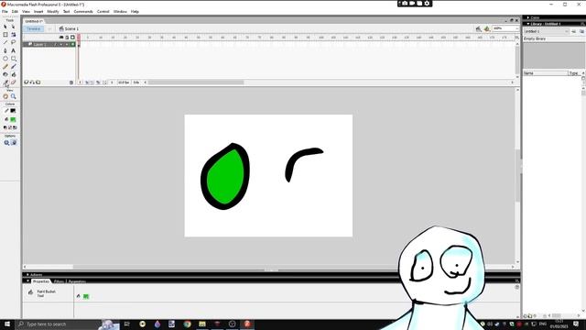This screenshot has width=586, height=330.
Task: Toggle Layer 1 outline color square
Action: (x=73, y=45)
